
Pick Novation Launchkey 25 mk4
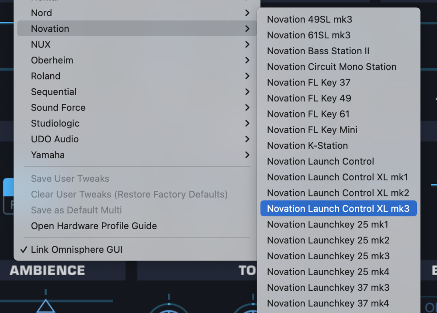pyautogui.click(x=328, y=272)
